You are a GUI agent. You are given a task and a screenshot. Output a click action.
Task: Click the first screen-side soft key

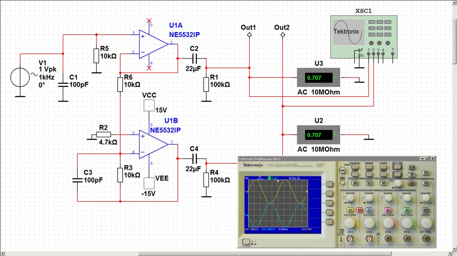tap(329, 184)
